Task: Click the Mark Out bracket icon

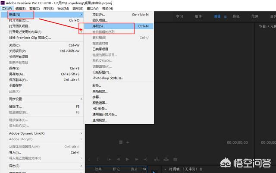Action: click(x=97, y=159)
